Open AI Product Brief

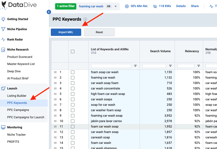[18, 78]
